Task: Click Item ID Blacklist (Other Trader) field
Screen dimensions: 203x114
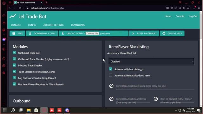Action: click(x=177, y=101)
